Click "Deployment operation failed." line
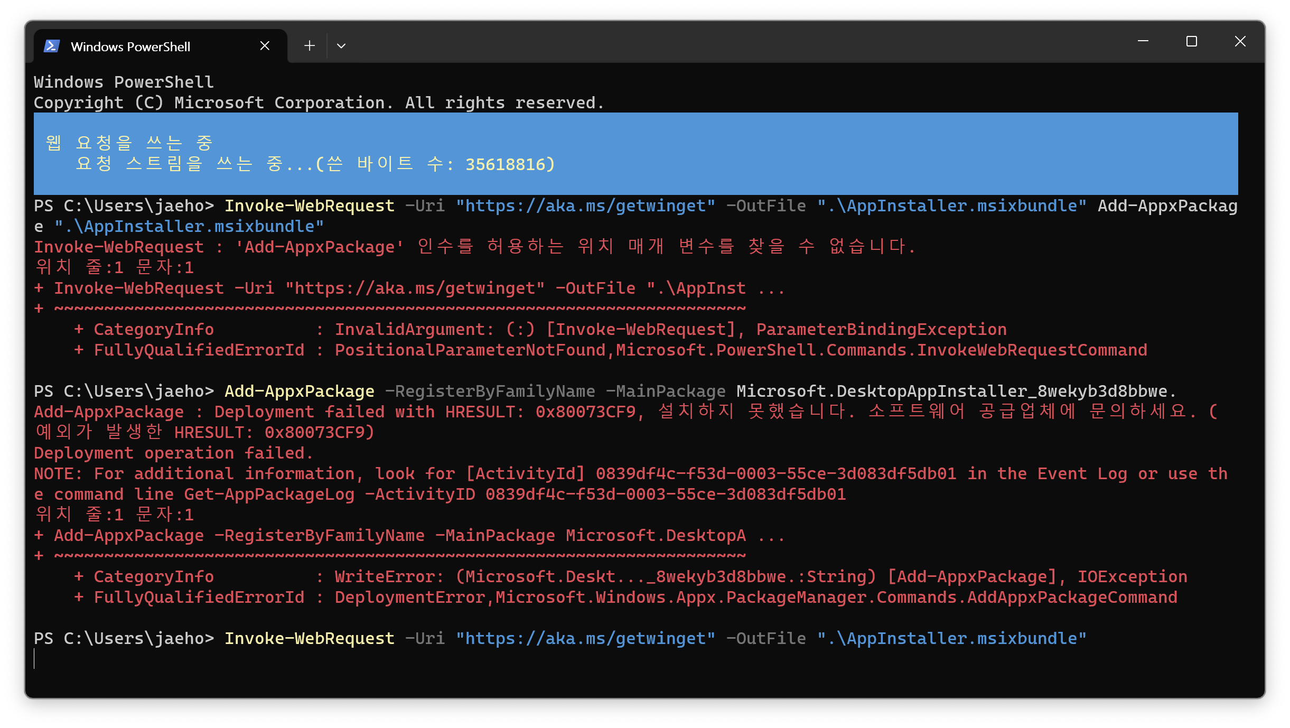Image resolution: width=1290 pixels, height=728 pixels. 174,453
